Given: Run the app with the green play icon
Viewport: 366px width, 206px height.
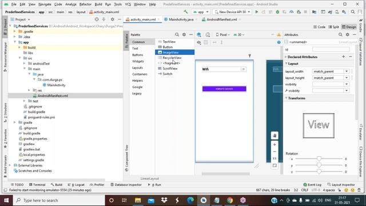Looking at the screenshot, I should coord(257,12).
